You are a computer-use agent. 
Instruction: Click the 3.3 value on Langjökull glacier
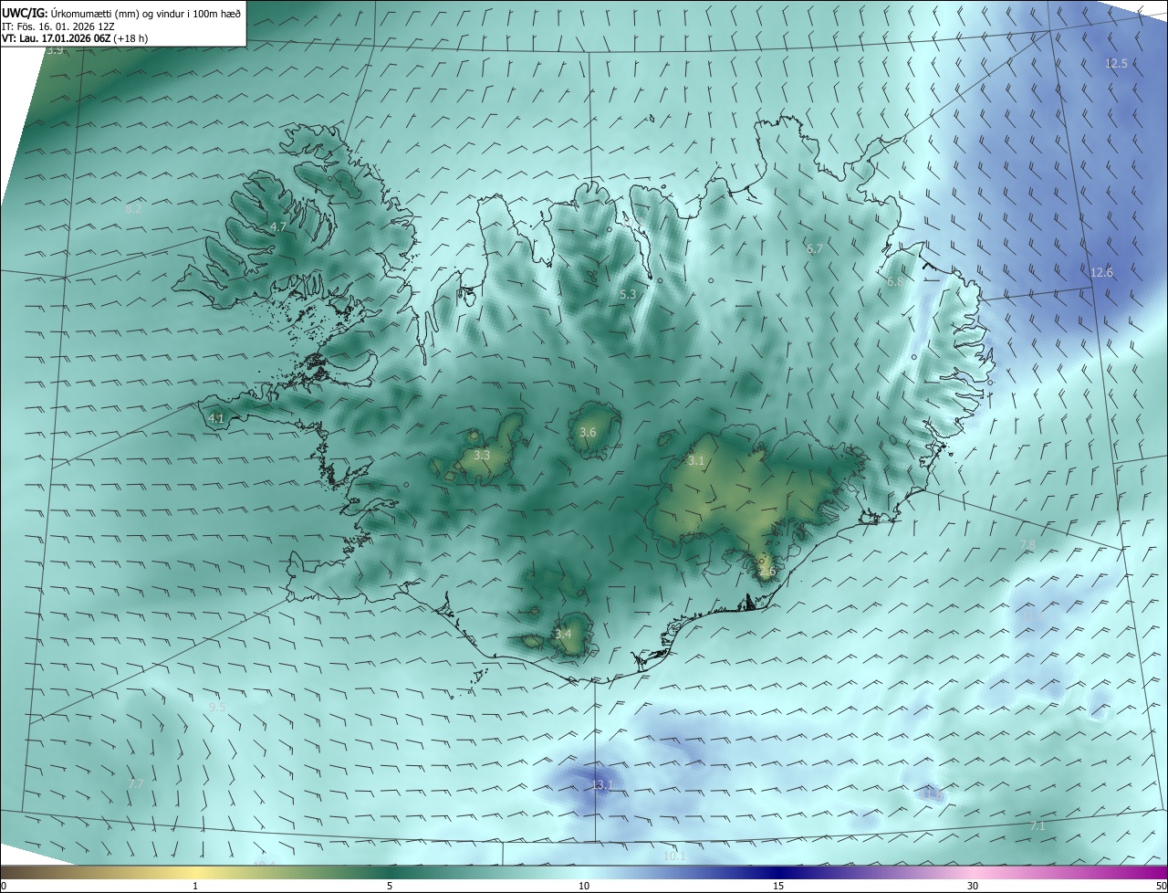(482, 455)
